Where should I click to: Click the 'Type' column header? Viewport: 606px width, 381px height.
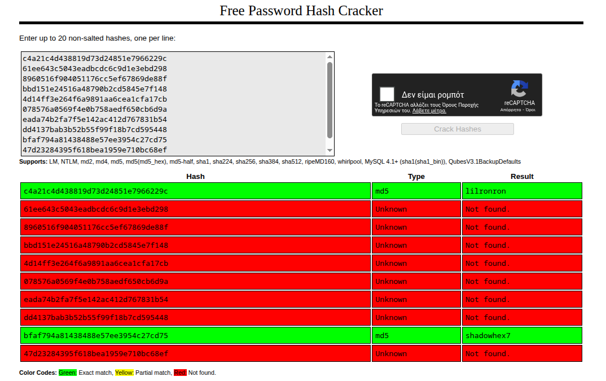[416, 176]
